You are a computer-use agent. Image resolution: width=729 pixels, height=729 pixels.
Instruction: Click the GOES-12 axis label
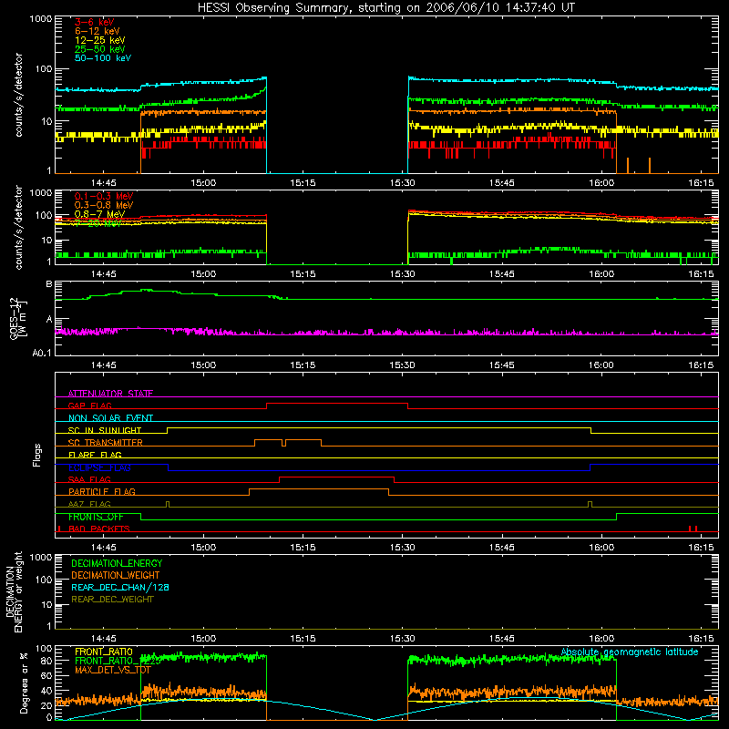[18, 318]
